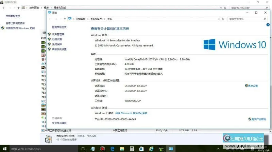Refresh the 系统 window address bar
This screenshot has width=272, height=152.
coord(223,19)
